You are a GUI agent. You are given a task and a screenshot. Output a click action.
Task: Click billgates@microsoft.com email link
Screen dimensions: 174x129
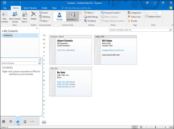[x=113, y=50]
